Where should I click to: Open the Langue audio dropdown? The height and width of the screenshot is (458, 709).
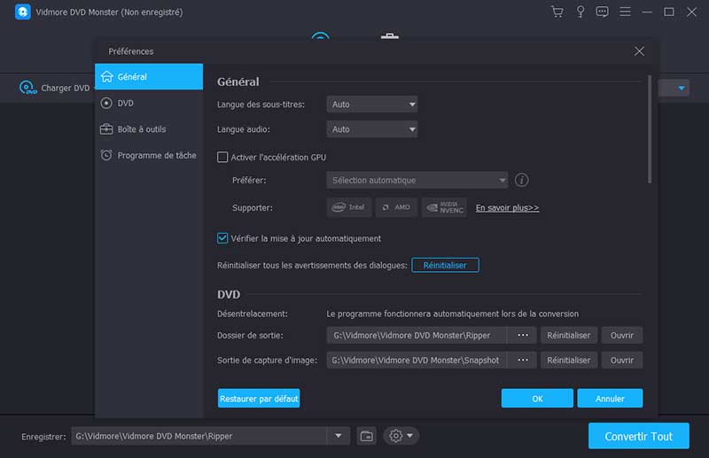point(371,129)
